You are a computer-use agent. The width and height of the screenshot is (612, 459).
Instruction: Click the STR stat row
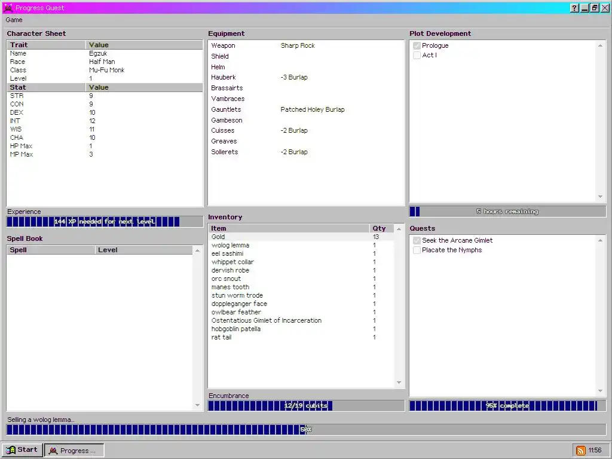click(x=105, y=96)
